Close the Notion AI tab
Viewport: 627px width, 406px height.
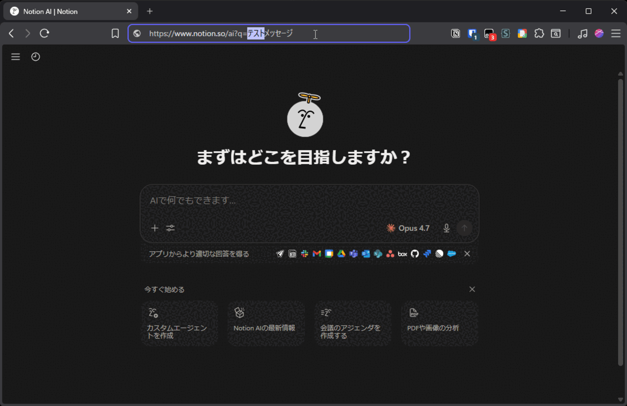(129, 11)
